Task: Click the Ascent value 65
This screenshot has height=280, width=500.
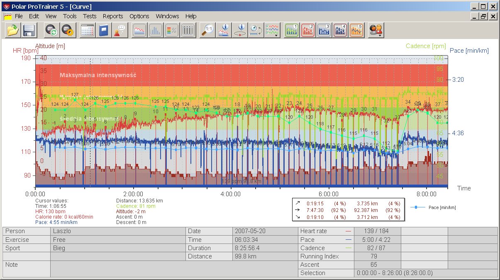Action: tap(377, 264)
